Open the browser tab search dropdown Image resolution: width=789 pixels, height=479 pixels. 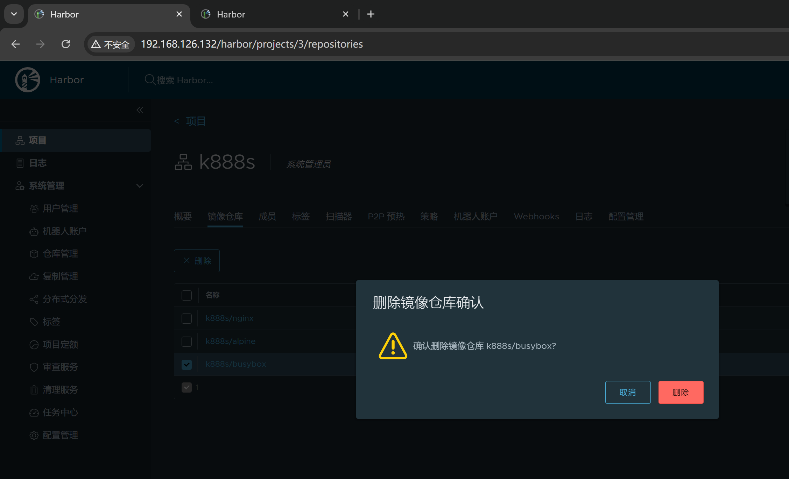pyautogui.click(x=14, y=14)
